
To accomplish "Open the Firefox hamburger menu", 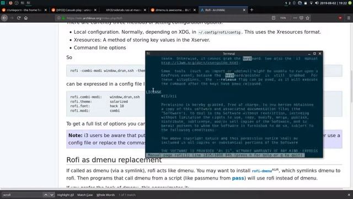I will click(x=349, y=18).
